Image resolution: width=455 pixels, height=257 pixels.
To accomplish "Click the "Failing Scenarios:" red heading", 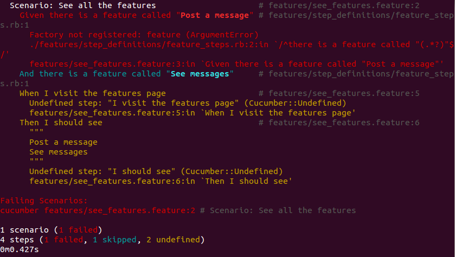I will point(44,201).
